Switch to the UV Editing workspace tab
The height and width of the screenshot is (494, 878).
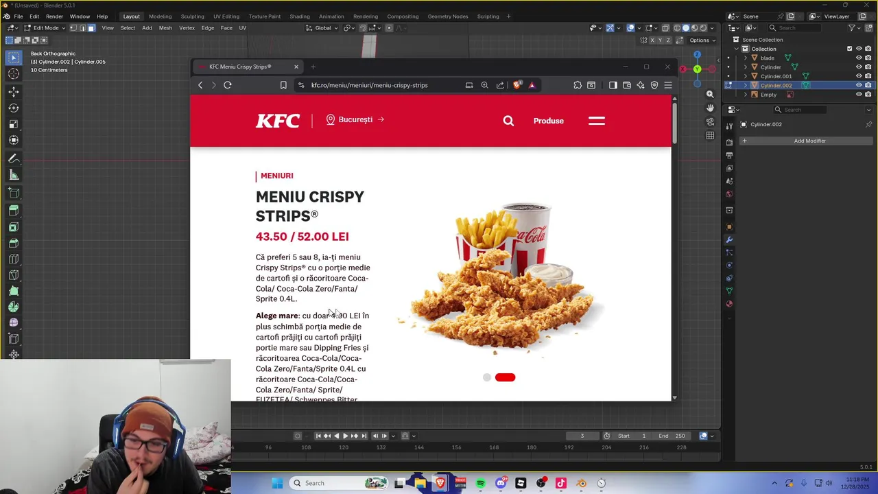[226, 16]
